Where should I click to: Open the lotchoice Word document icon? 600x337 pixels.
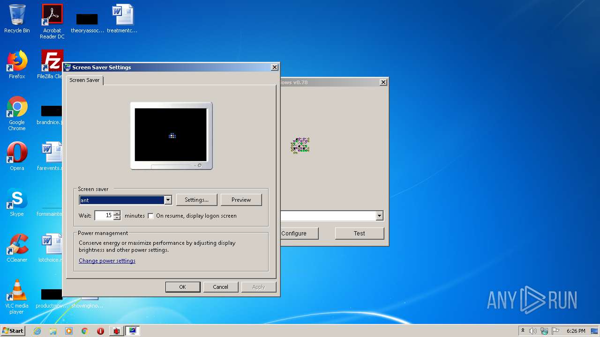51,248
